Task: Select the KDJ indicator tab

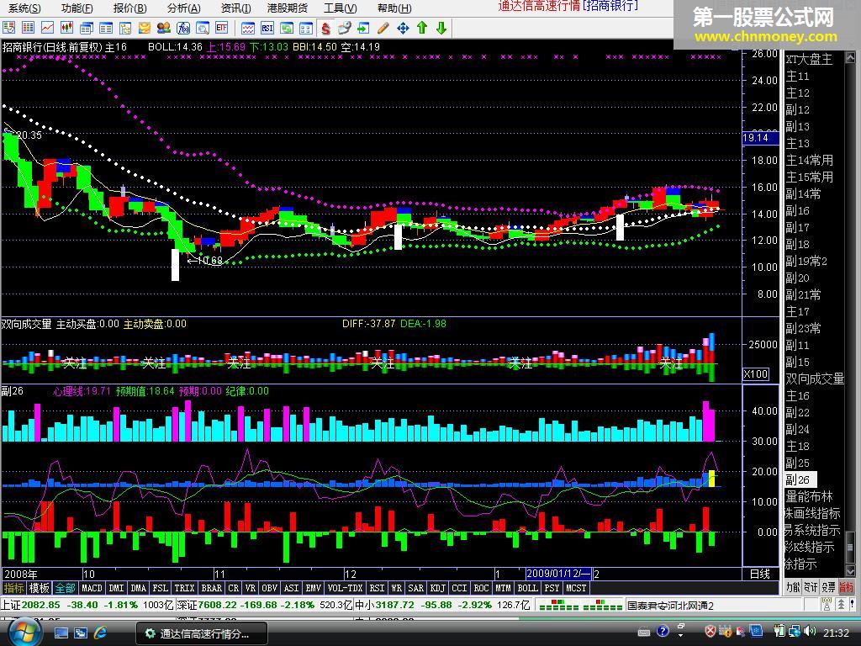Action: tap(437, 588)
